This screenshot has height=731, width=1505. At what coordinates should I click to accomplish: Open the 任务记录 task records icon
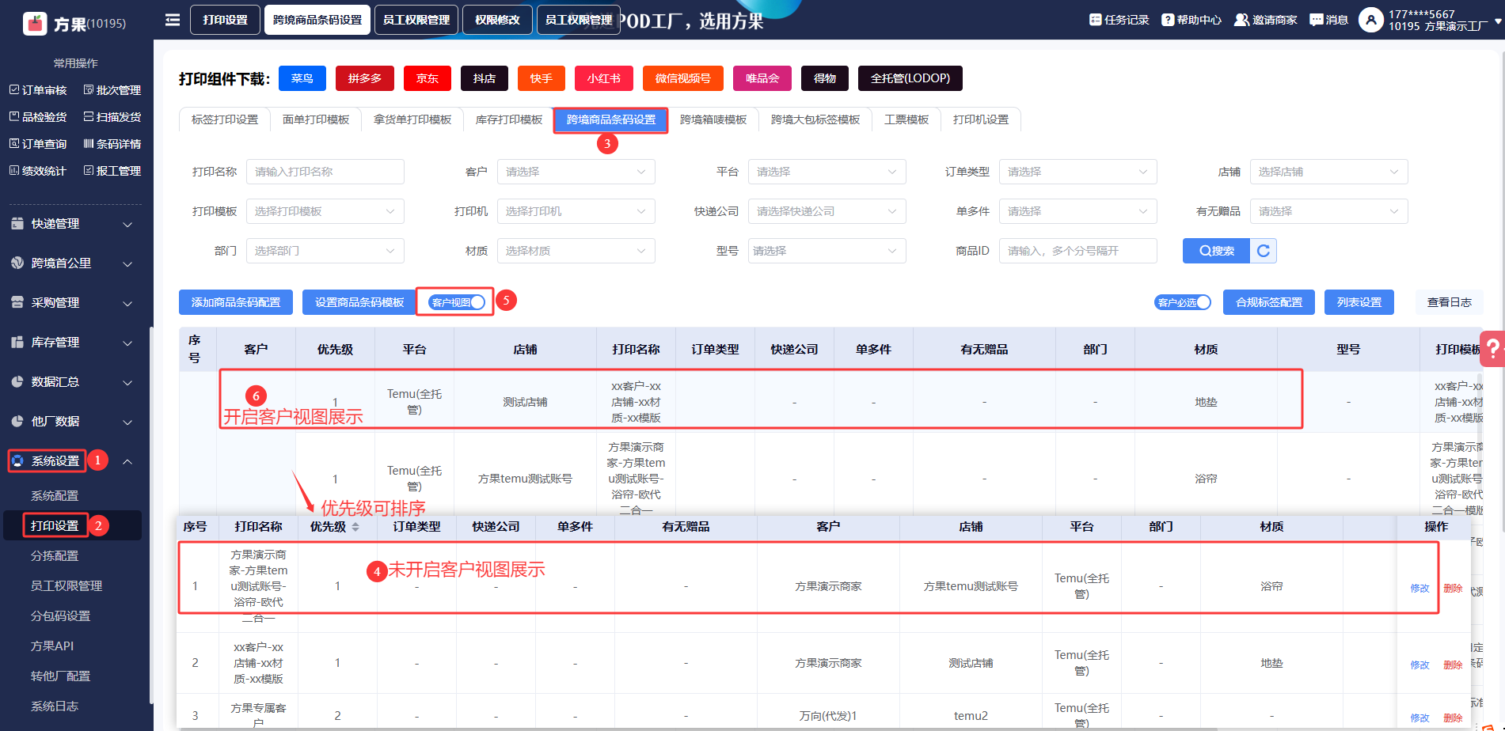(1096, 20)
